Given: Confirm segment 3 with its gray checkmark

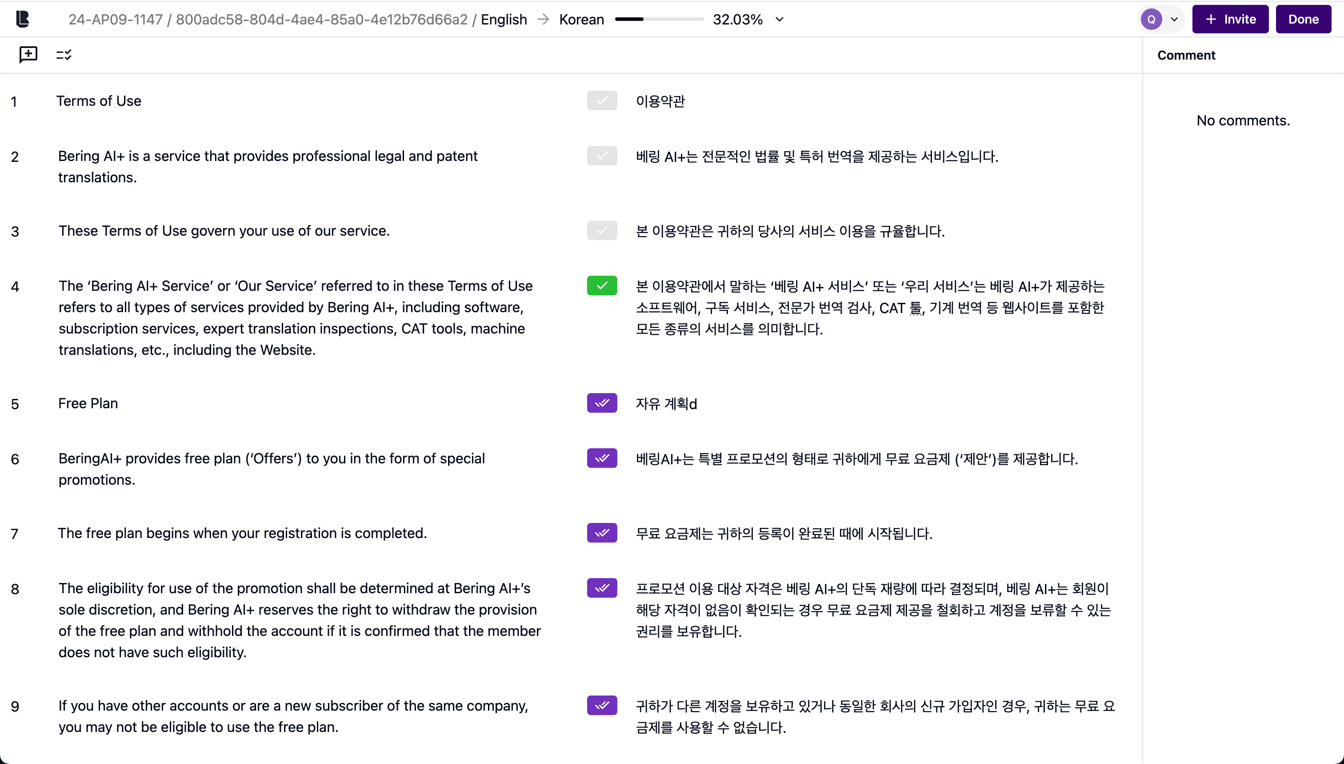Looking at the screenshot, I should point(601,230).
